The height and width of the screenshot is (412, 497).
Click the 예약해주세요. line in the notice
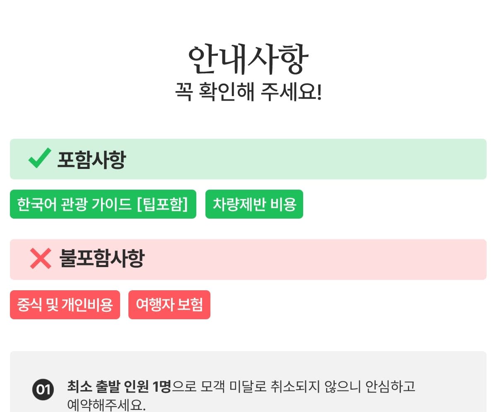(106, 405)
